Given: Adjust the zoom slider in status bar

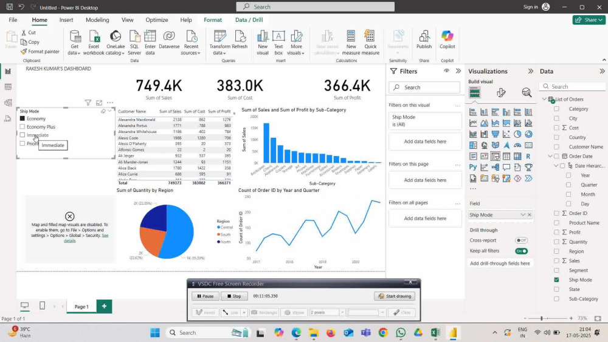Looking at the screenshot, I should [x=541, y=318].
